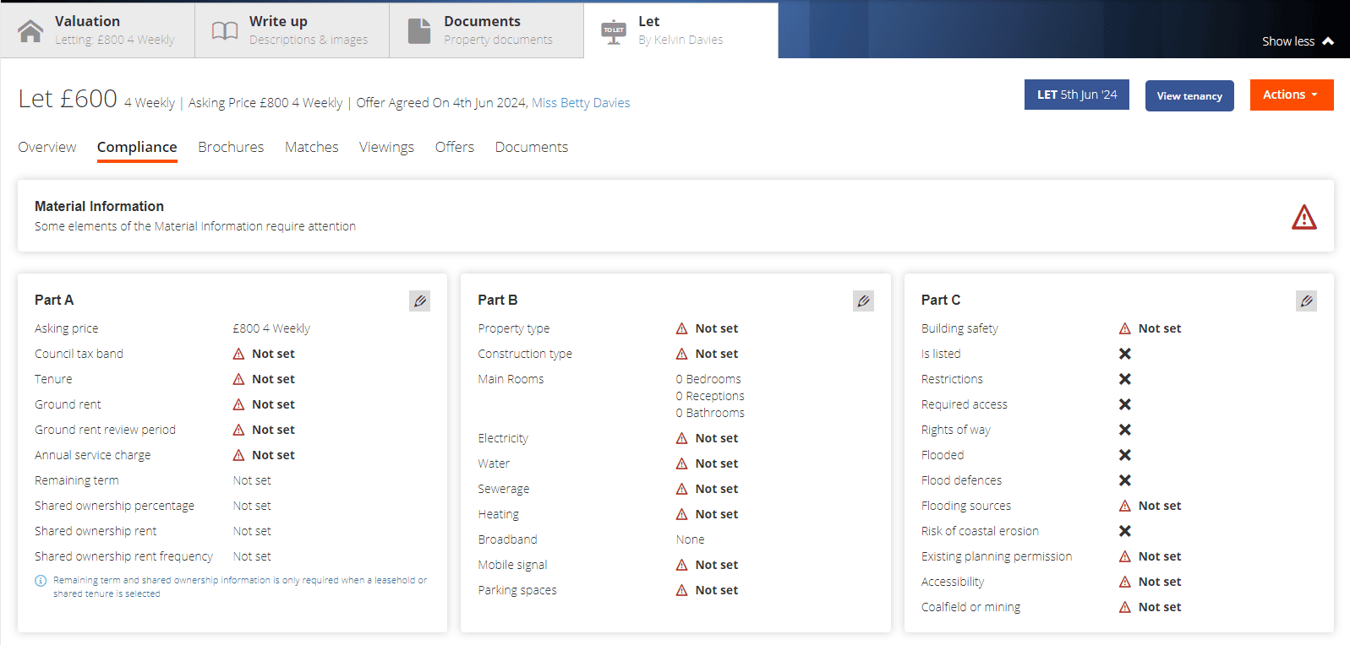Click the warning icon next to Annual service charge
Image resolution: width=1350 pixels, height=645 pixels.
click(239, 455)
